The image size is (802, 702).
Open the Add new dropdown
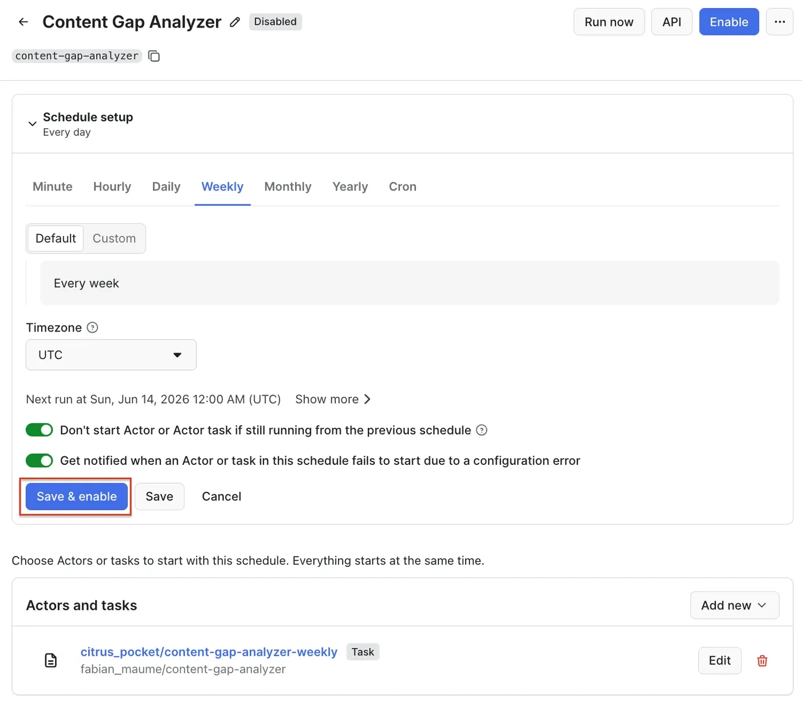[734, 605]
